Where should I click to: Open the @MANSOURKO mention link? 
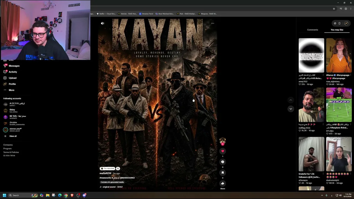127,178
